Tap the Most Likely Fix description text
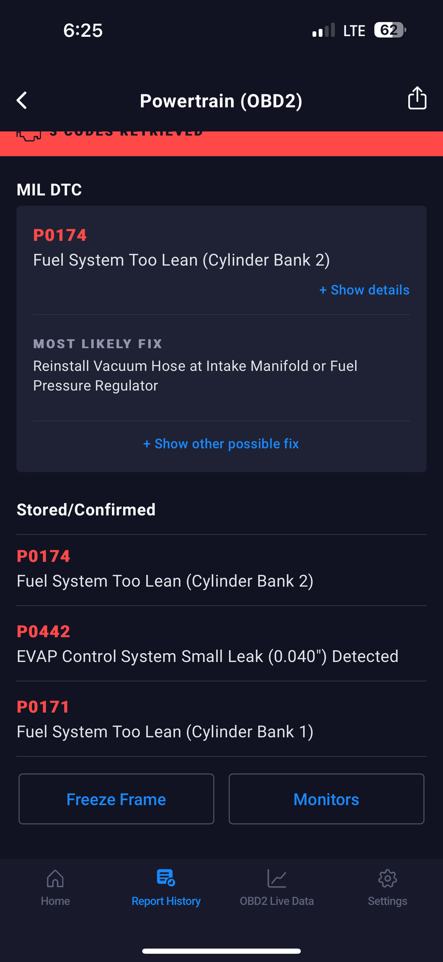 click(195, 376)
